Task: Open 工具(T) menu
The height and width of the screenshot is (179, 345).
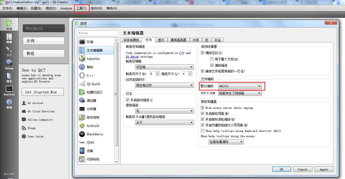Action: point(82,8)
